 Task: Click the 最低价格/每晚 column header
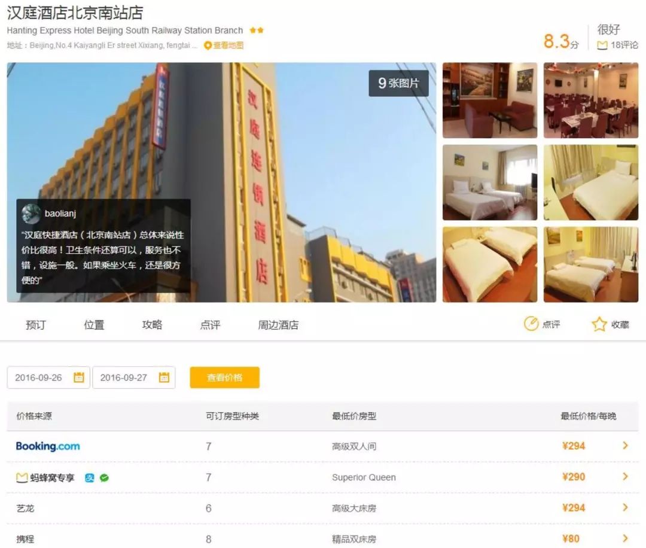click(589, 416)
